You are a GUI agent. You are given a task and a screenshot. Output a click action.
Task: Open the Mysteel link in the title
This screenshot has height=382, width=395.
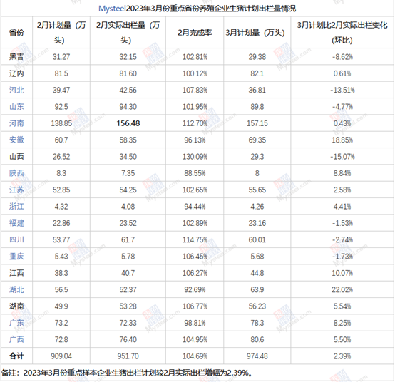[x=112, y=9]
